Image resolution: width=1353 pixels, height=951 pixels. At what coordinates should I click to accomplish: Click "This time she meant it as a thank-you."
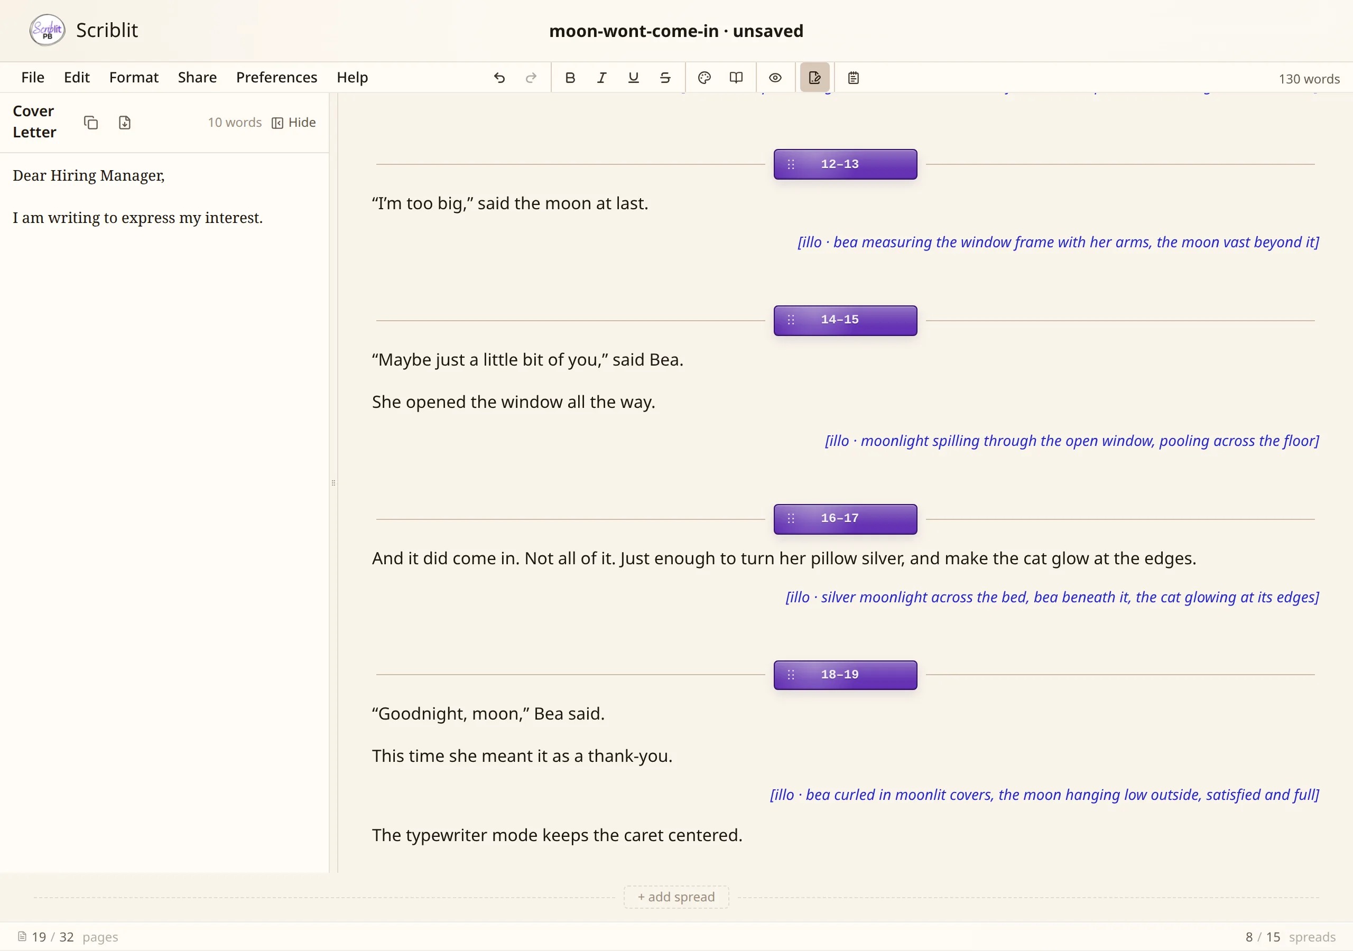pyautogui.click(x=522, y=756)
